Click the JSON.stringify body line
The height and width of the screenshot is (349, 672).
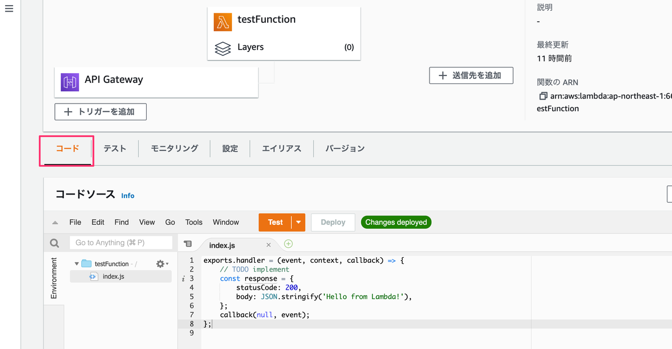point(324,296)
